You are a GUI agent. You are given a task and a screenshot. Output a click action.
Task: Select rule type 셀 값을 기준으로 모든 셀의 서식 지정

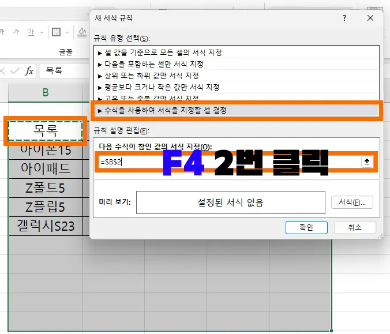237,52
